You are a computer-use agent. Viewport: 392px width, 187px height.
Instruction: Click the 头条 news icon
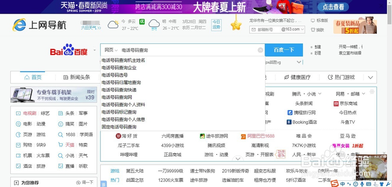click(60, 113)
